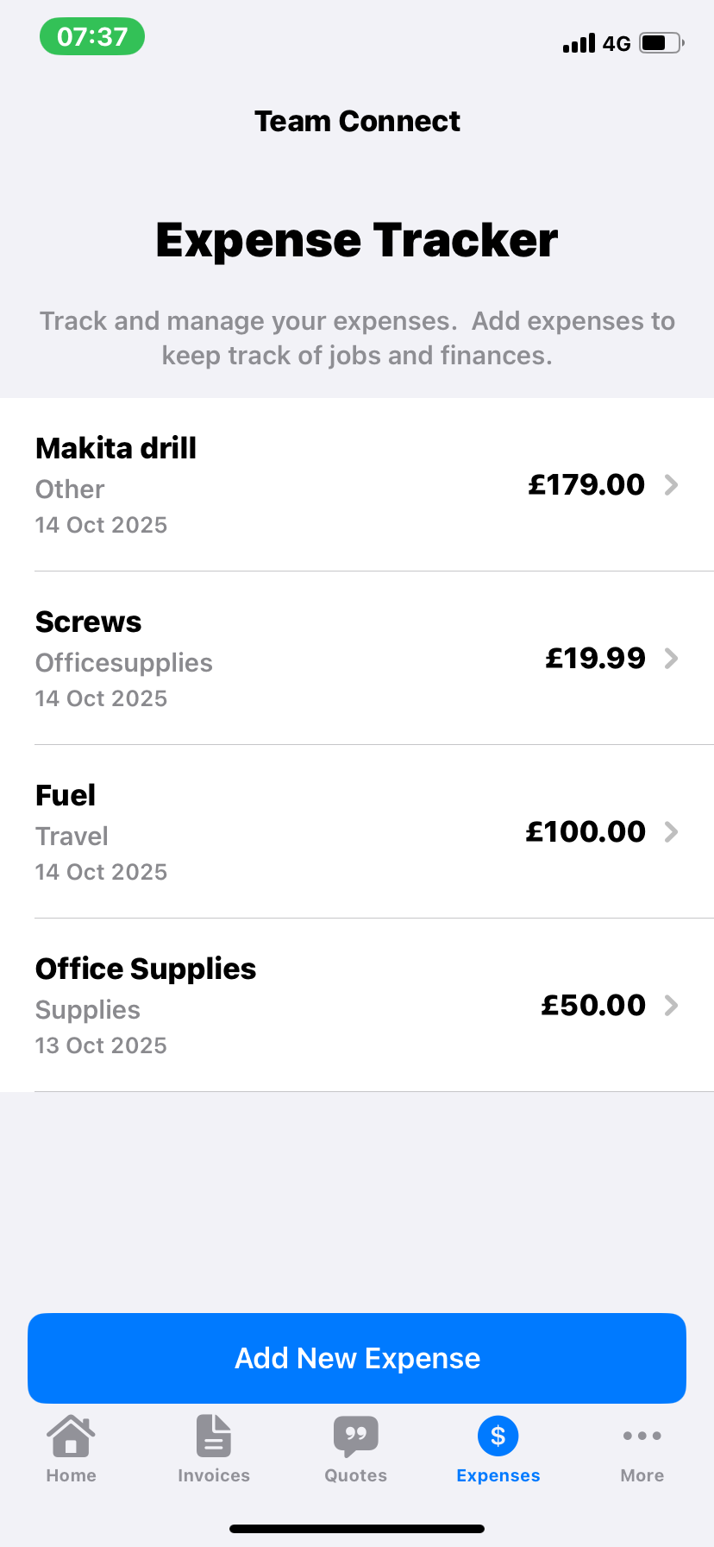Tap the home indicator bar
The height and width of the screenshot is (1547, 714).
coord(357,1529)
